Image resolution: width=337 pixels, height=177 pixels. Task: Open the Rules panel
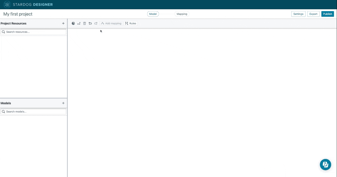(x=131, y=23)
